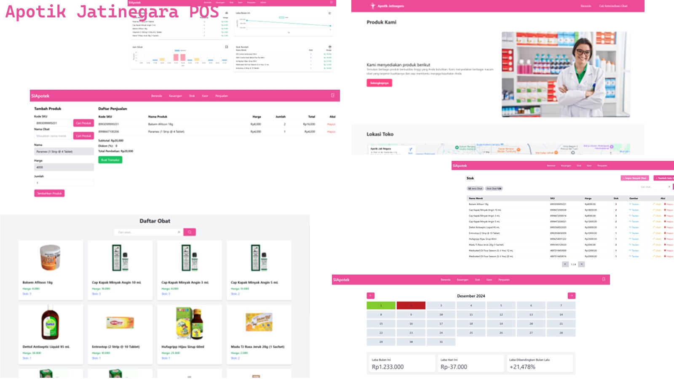
Task: Hapus Paramex row from Daftar Penjualan
Action: coord(331,132)
